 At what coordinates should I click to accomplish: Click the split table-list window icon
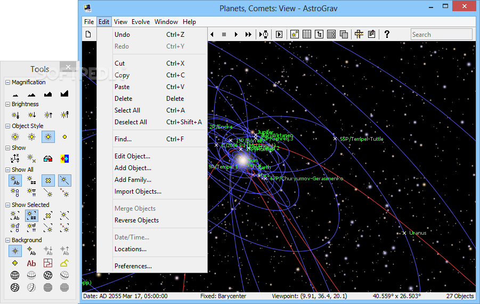click(x=331, y=34)
